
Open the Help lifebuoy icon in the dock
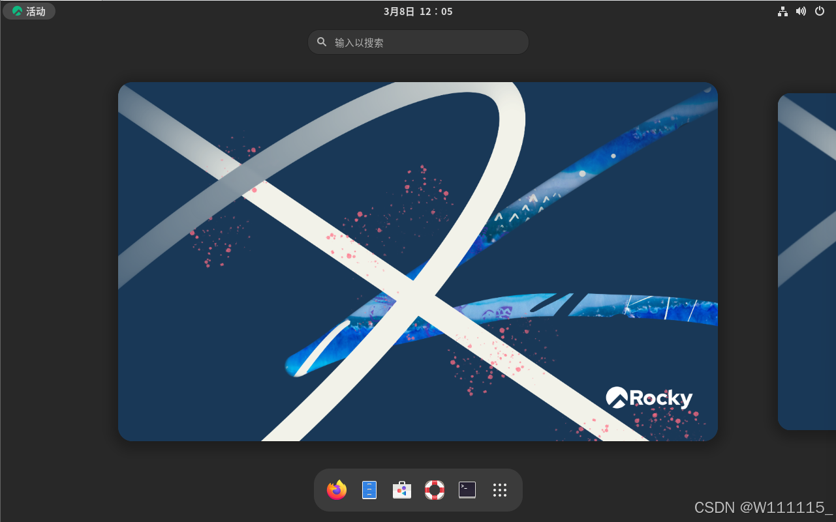(435, 490)
